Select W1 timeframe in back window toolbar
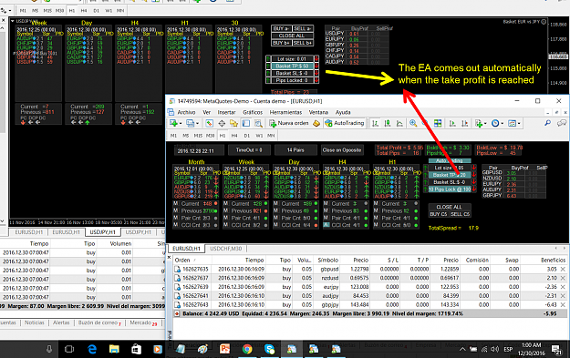This screenshot has height=358, width=570. tap(109, 11)
